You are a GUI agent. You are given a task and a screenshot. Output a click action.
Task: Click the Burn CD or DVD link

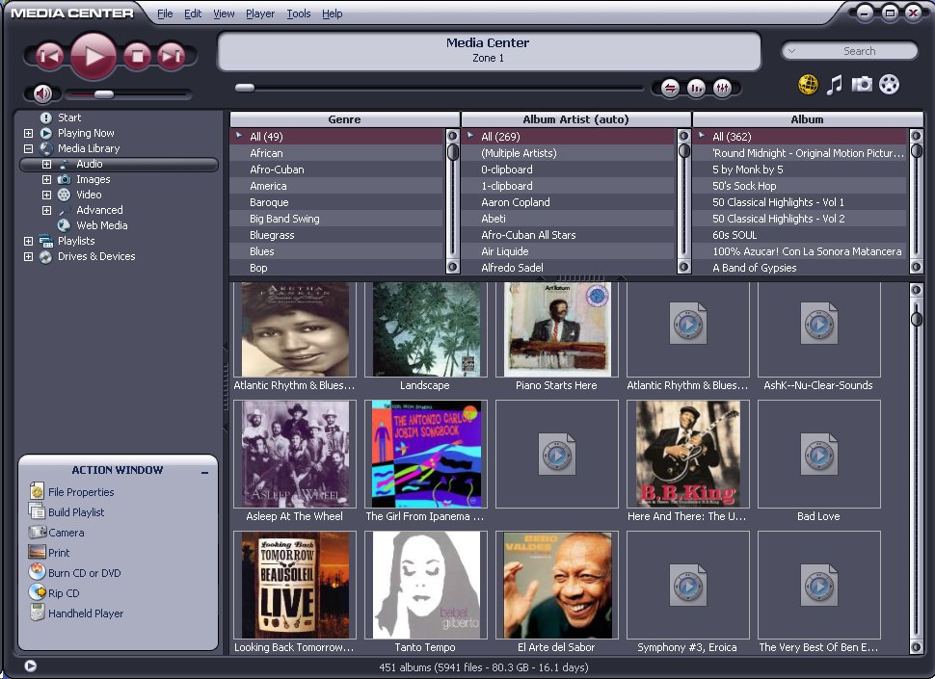point(85,573)
